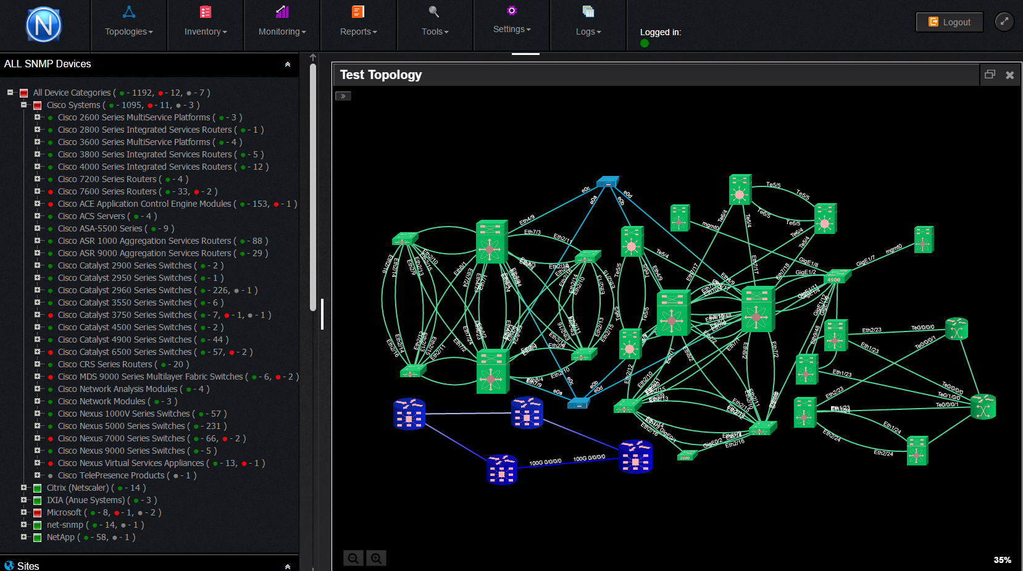This screenshot has width=1023, height=571.
Task: Expand Cisco 2600 Series MultiService Platforms
Action: point(37,117)
